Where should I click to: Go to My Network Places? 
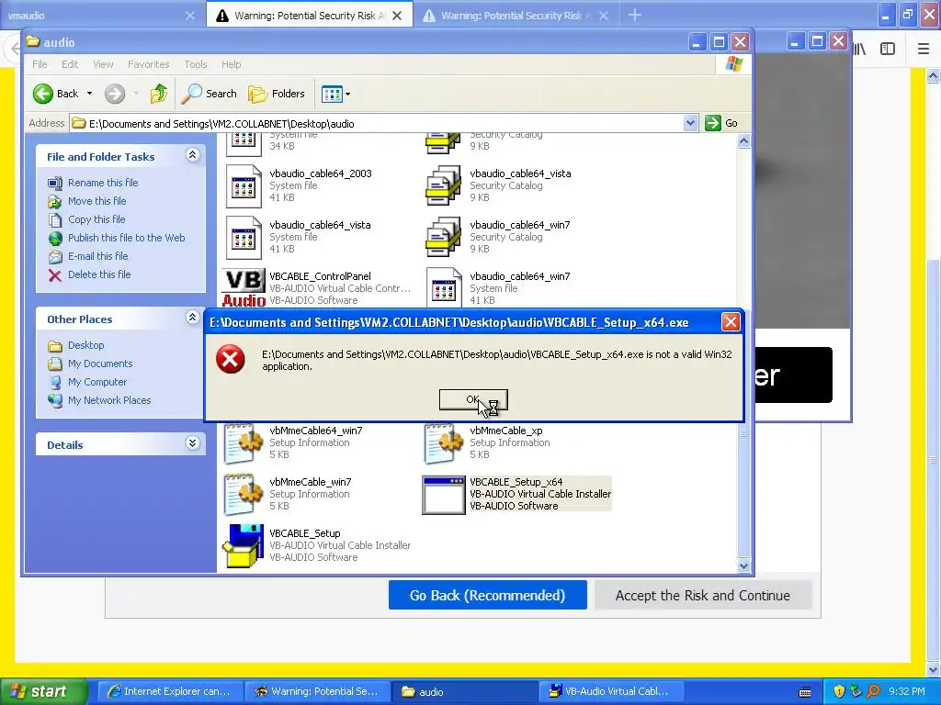109,400
